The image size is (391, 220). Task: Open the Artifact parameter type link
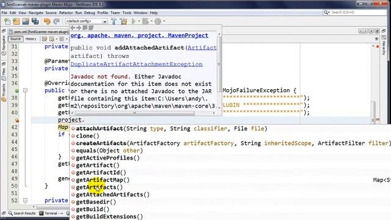[x=202, y=48]
